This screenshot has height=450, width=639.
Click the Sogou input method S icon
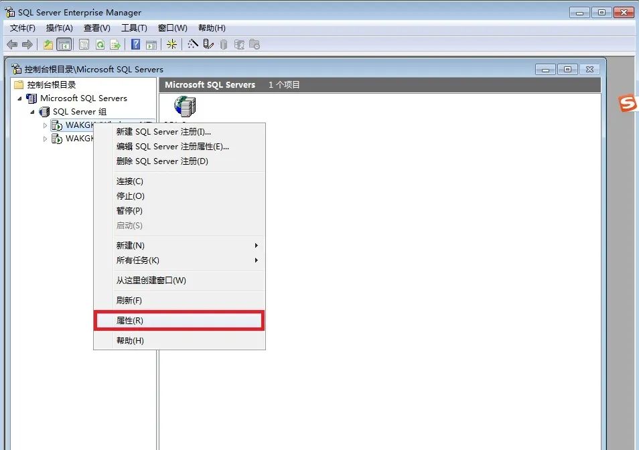pos(628,103)
